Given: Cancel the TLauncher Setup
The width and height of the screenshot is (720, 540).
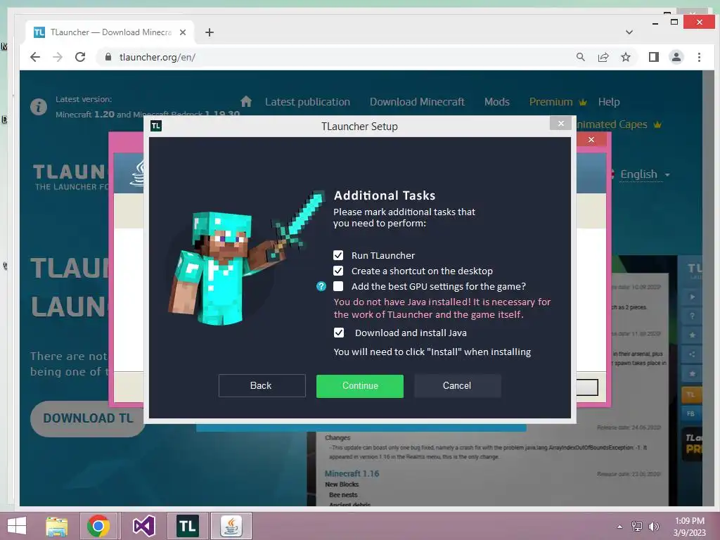Looking at the screenshot, I should (457, 386).
